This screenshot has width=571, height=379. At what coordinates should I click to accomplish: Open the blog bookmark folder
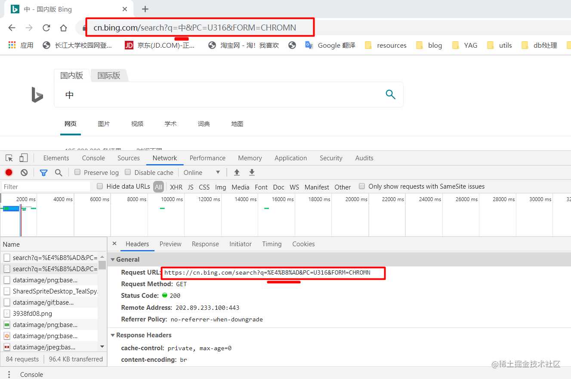[429, 45]
